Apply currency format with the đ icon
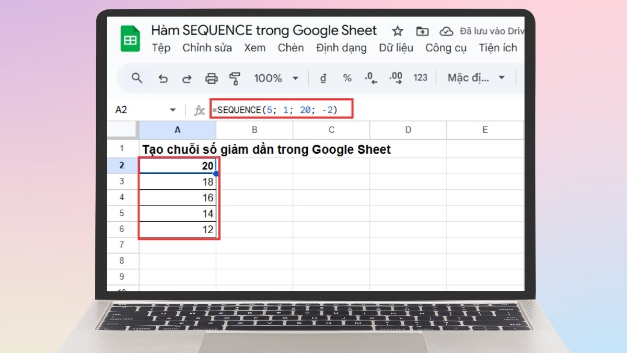 [x=323, y=77]
